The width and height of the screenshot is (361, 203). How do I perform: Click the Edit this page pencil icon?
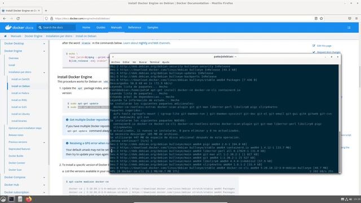click(314, 46)
